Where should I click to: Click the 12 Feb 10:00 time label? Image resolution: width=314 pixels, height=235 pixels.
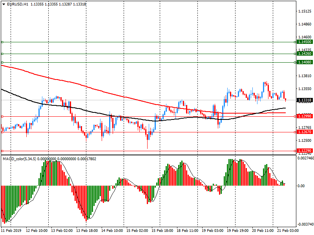coord(37,230)
